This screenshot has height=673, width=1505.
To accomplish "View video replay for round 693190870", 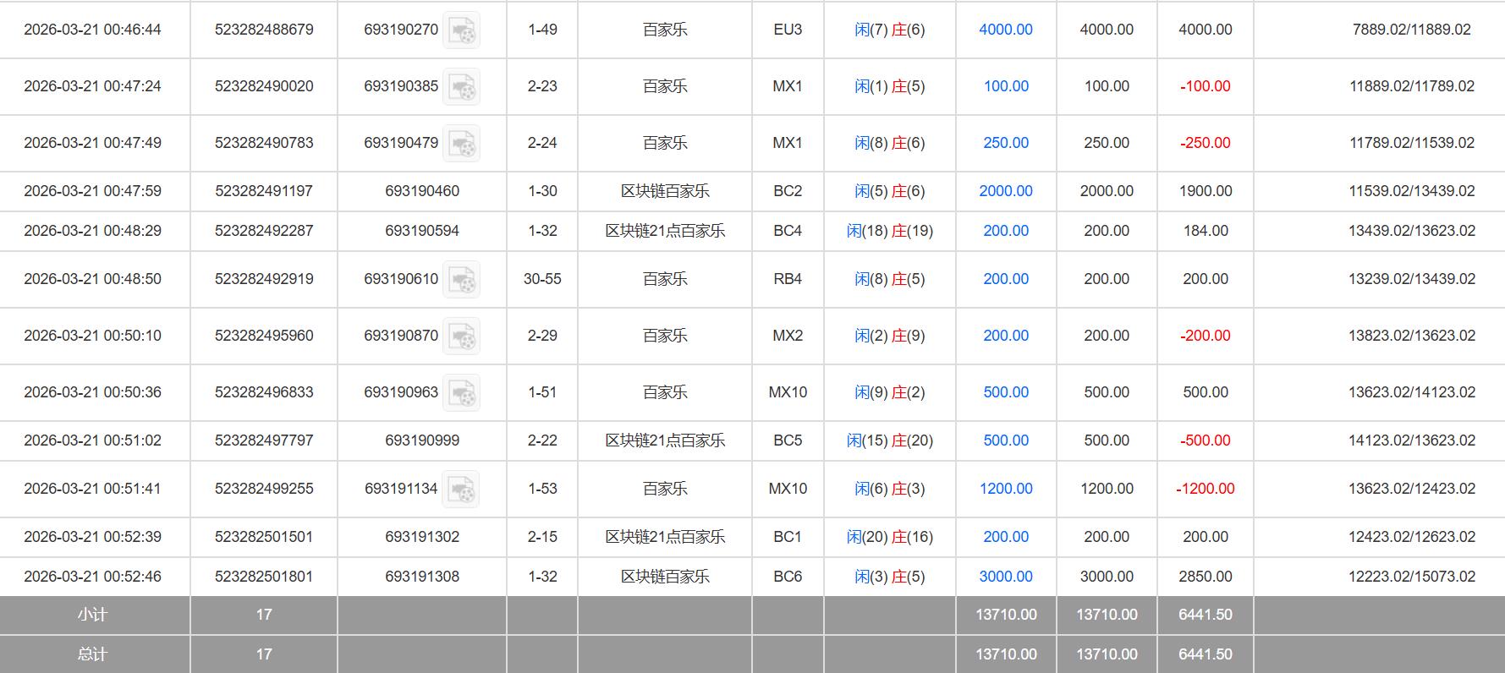I will (462, 336).
